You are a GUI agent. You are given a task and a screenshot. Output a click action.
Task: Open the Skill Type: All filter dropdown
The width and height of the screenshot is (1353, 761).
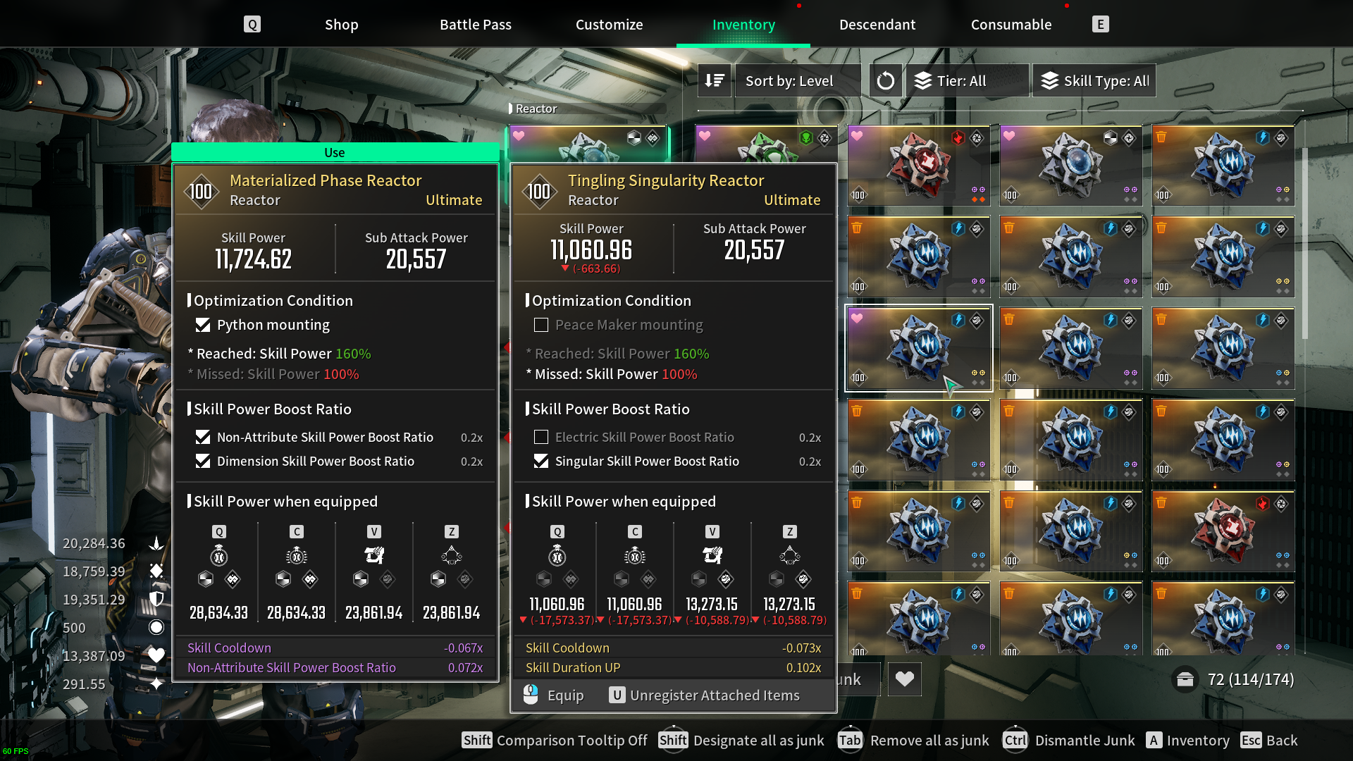point(1094,81)
